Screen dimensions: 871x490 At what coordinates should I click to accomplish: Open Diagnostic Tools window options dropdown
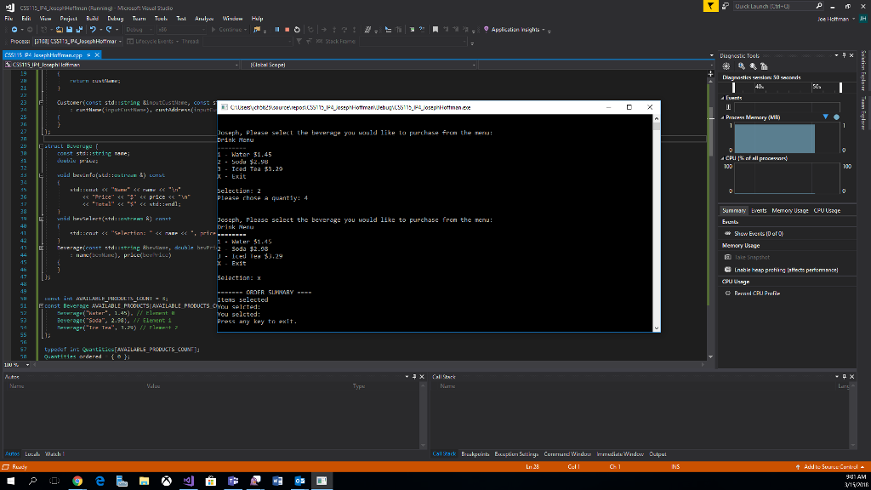point(836,55)
